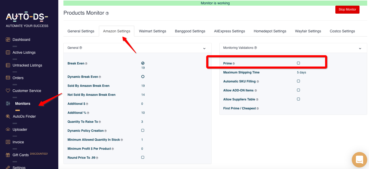Image resolution: width=369 pixels, height=169 pixels.
Task: Click the Orders sidebar icon
Action: point(8,78)
